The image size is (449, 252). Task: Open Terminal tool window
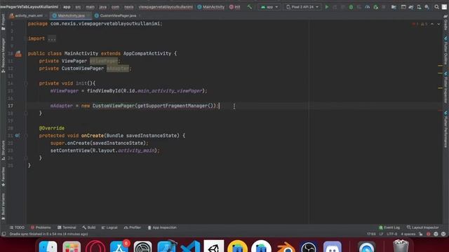[67, 227]
